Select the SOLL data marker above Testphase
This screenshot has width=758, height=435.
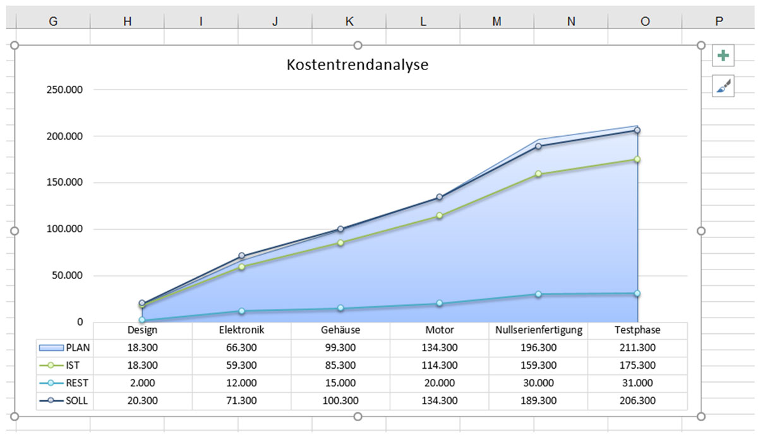pos(637,129)
